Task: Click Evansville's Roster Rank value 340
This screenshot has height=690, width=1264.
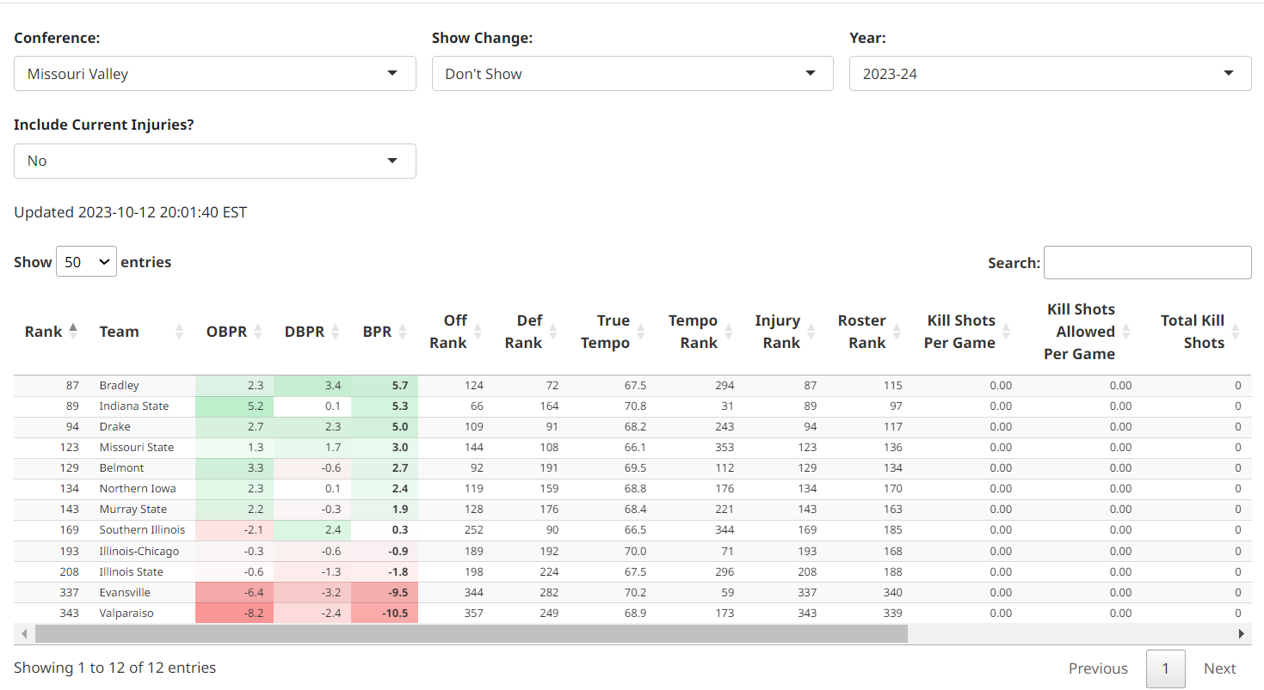Action: 892,592
